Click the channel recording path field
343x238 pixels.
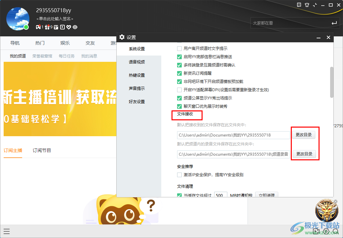point(233,154)
